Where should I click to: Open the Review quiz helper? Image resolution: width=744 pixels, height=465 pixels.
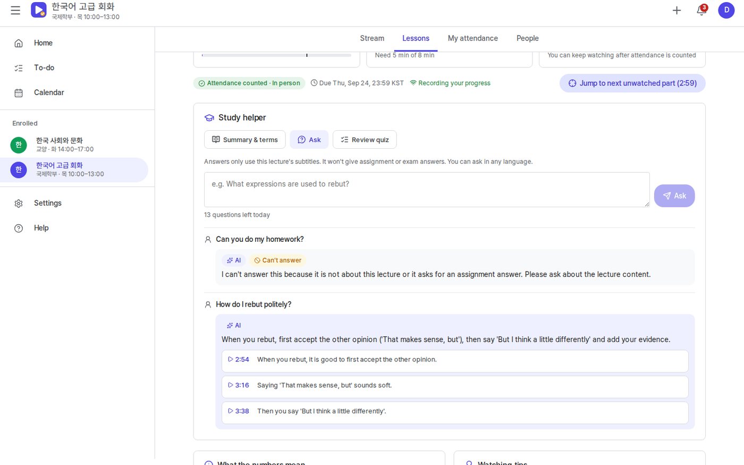click(x=365, y=140)
